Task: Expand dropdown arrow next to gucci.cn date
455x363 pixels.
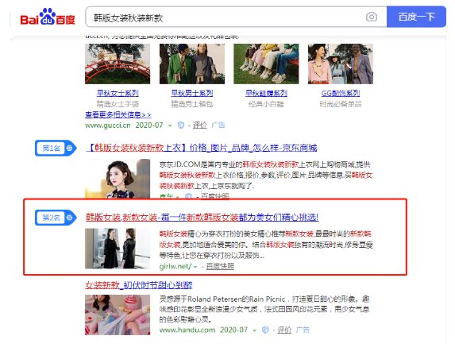Action: (170, 126)
